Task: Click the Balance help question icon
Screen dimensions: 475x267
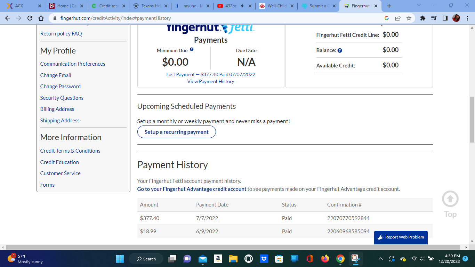Action: tap(340, 50)
